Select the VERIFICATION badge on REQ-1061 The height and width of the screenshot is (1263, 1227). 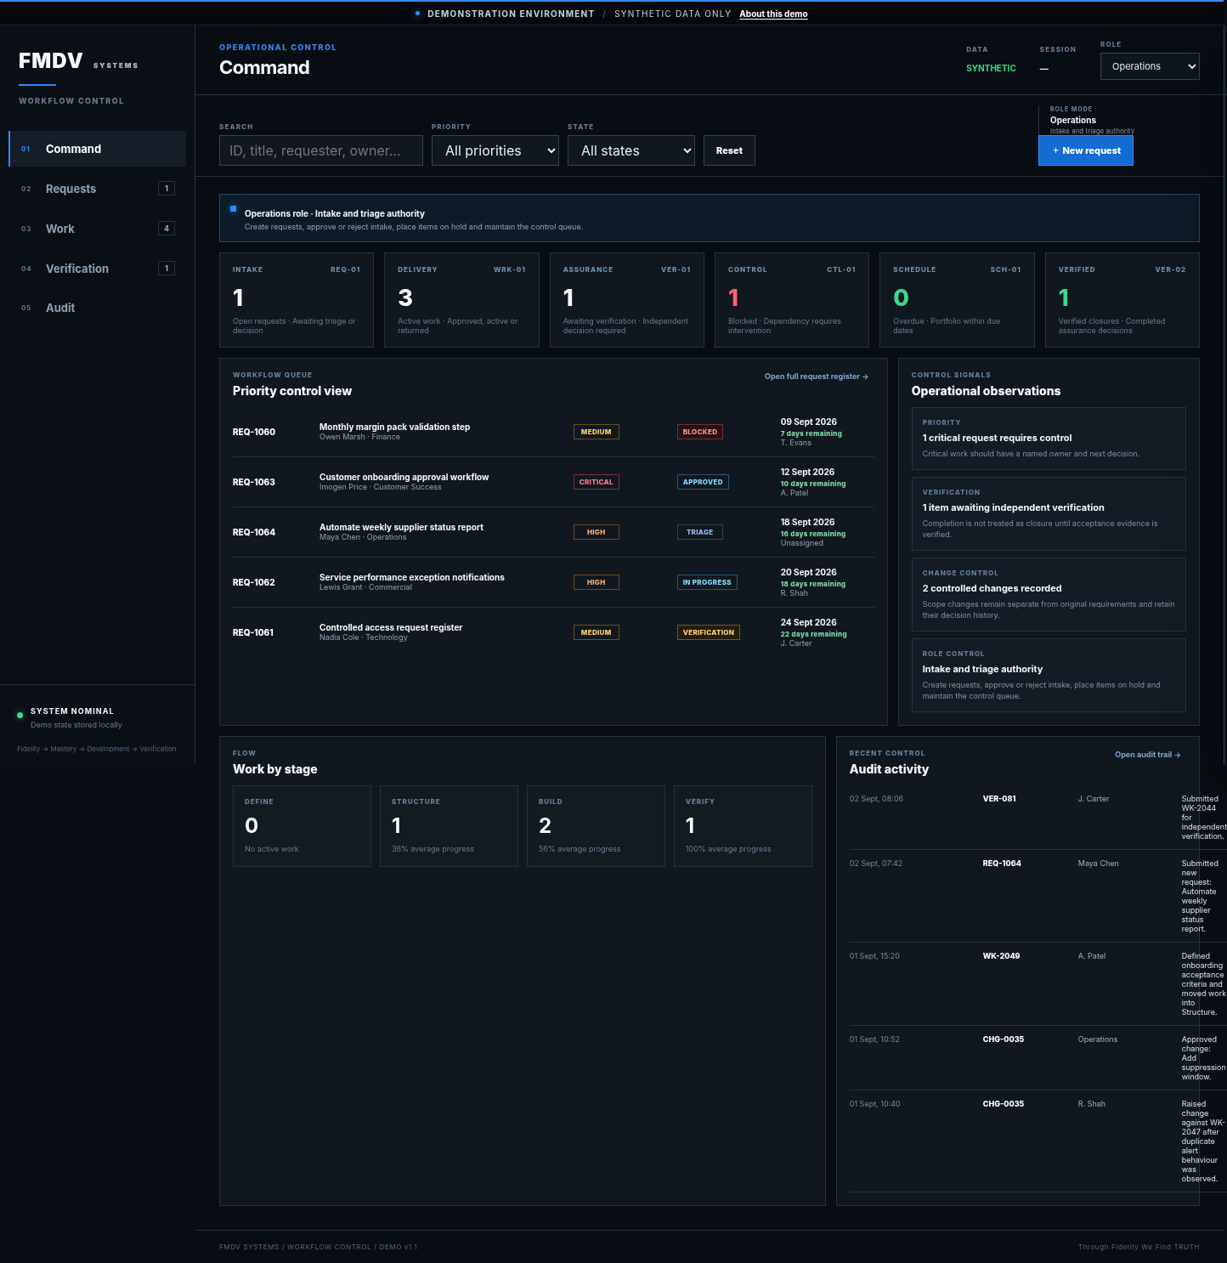pos(709,632)
